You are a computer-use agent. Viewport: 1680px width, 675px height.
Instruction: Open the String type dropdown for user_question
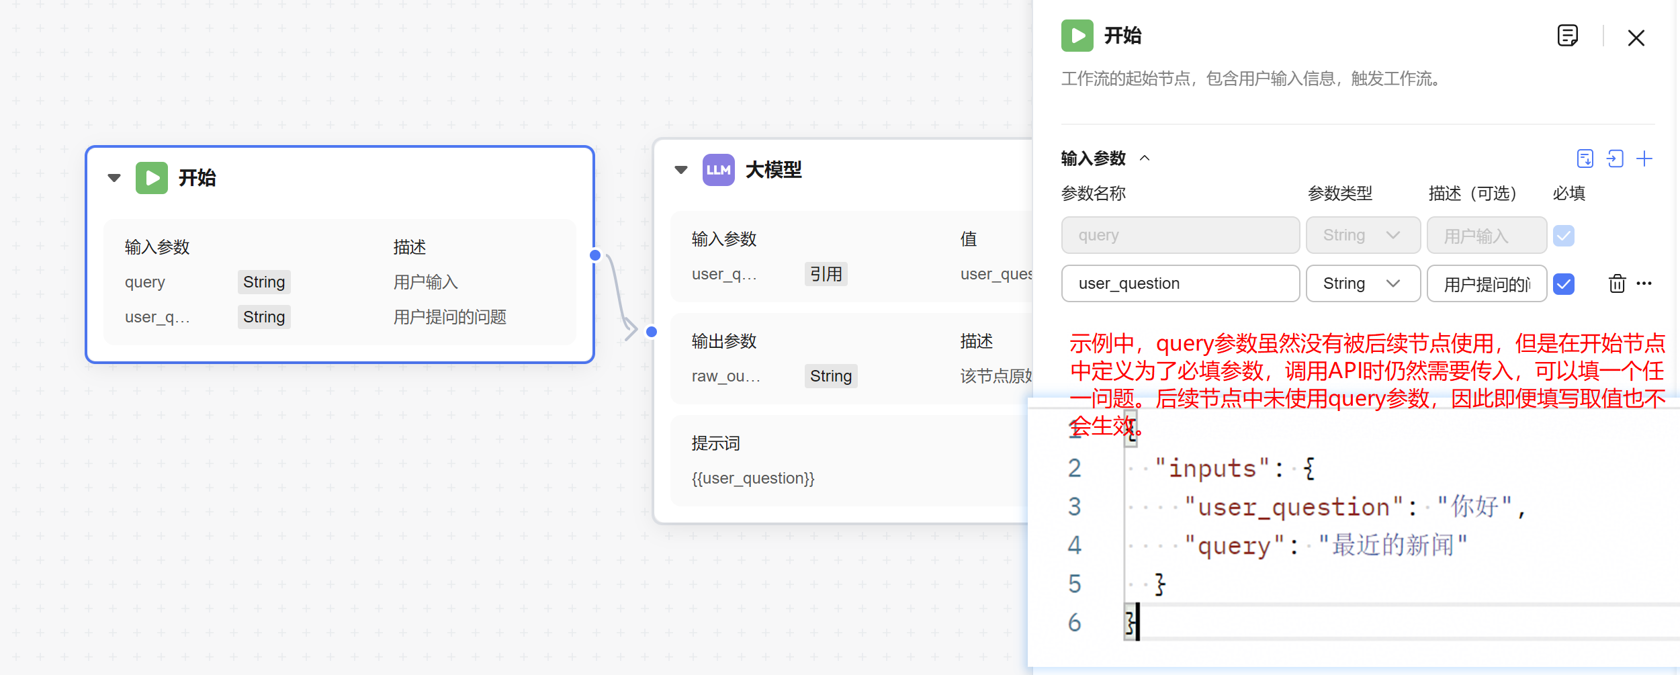pos(1363,283)
